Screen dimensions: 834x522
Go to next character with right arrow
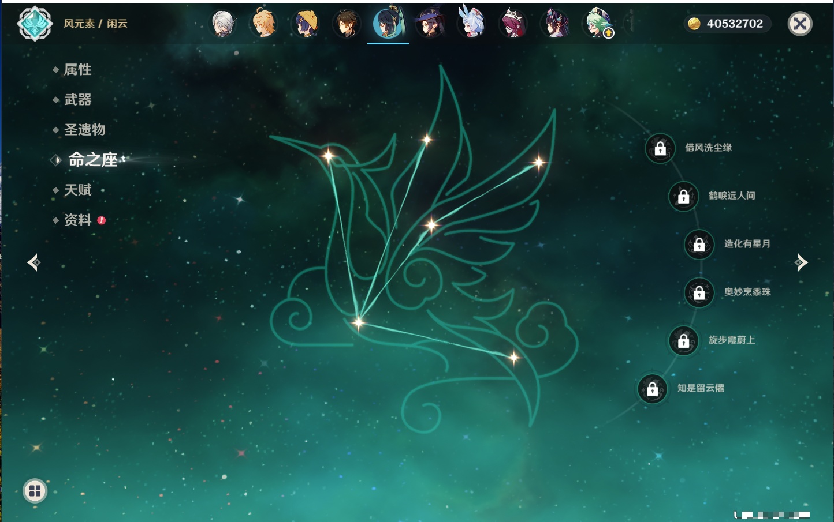click(x=801, y=262)
